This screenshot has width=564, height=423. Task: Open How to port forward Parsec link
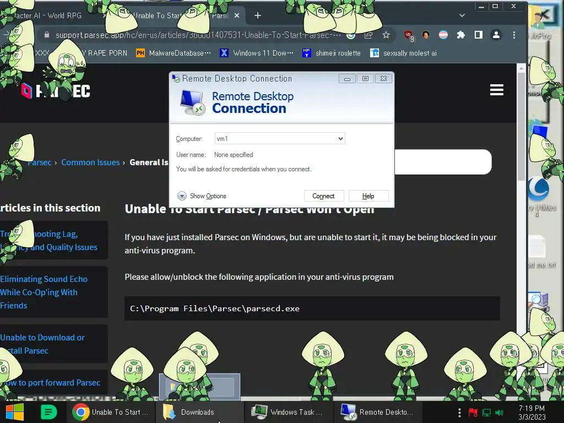click(50, 383)
